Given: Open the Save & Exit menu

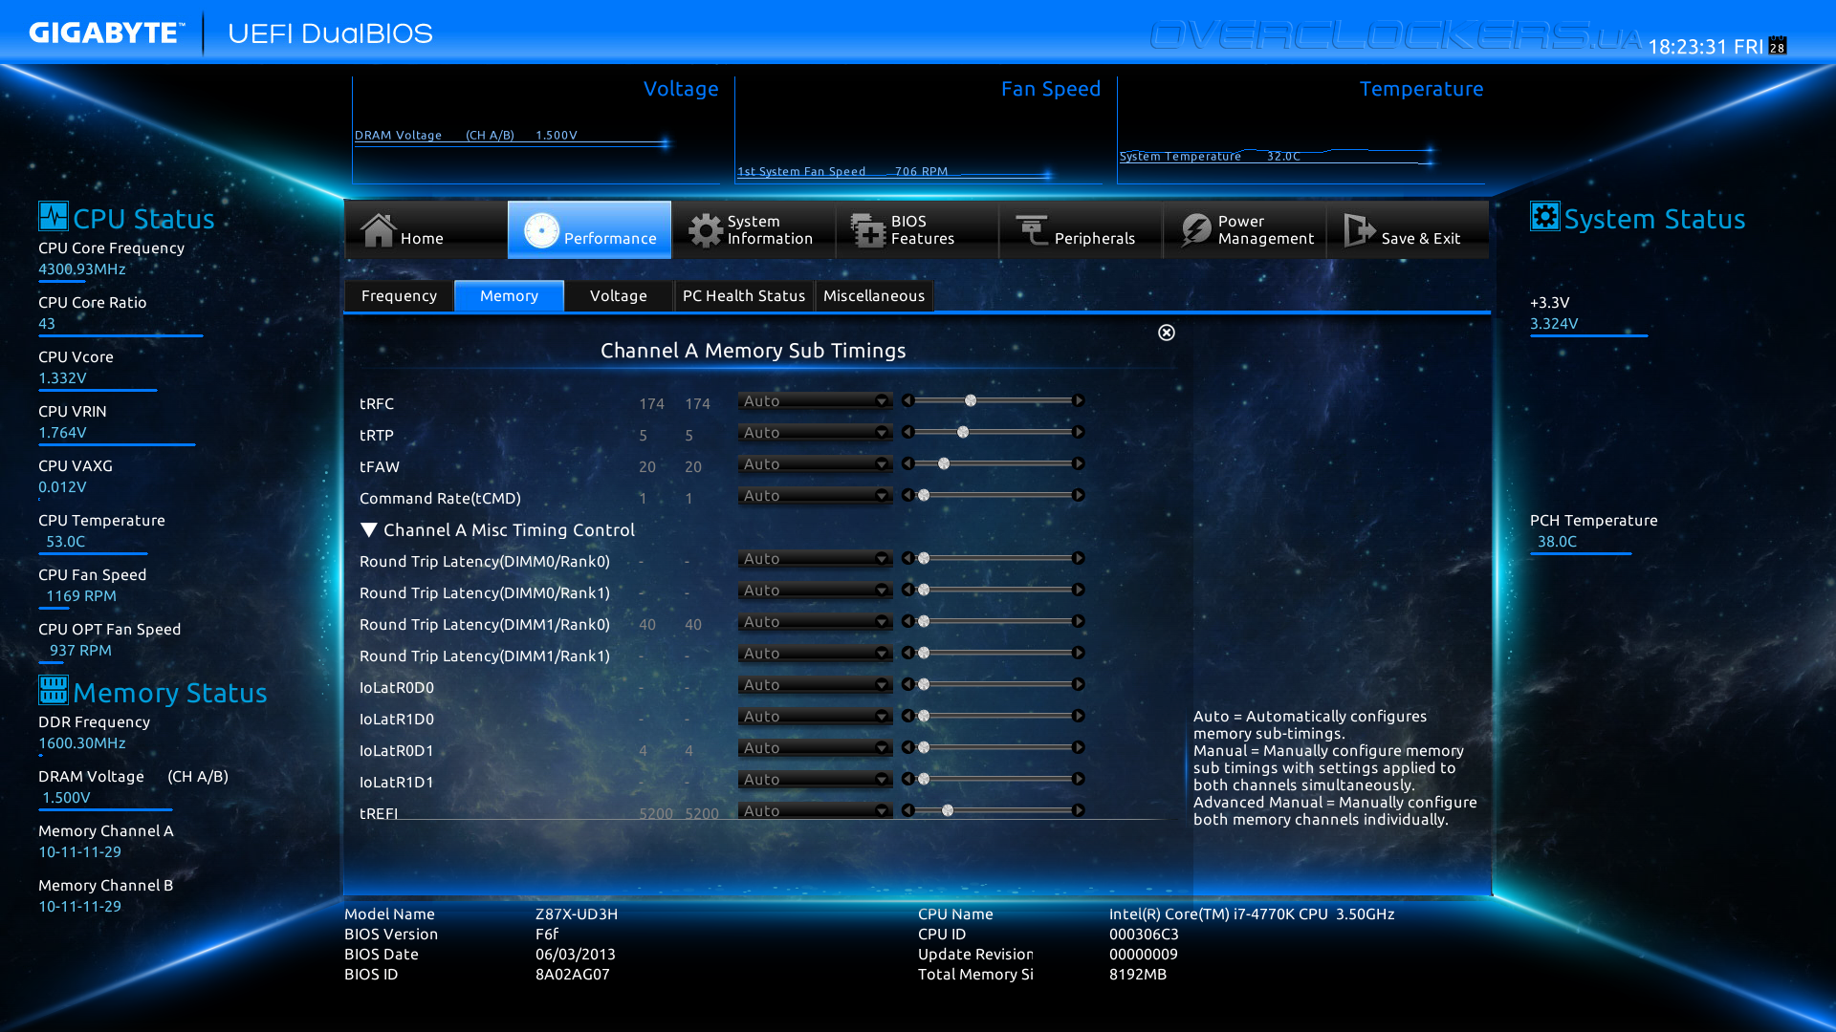Looking at the screenshot, I should pyautogui.click(x=1409, y=230).
